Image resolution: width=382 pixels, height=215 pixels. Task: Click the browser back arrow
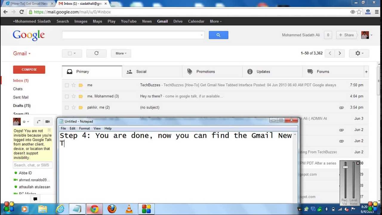coord(5,12)
